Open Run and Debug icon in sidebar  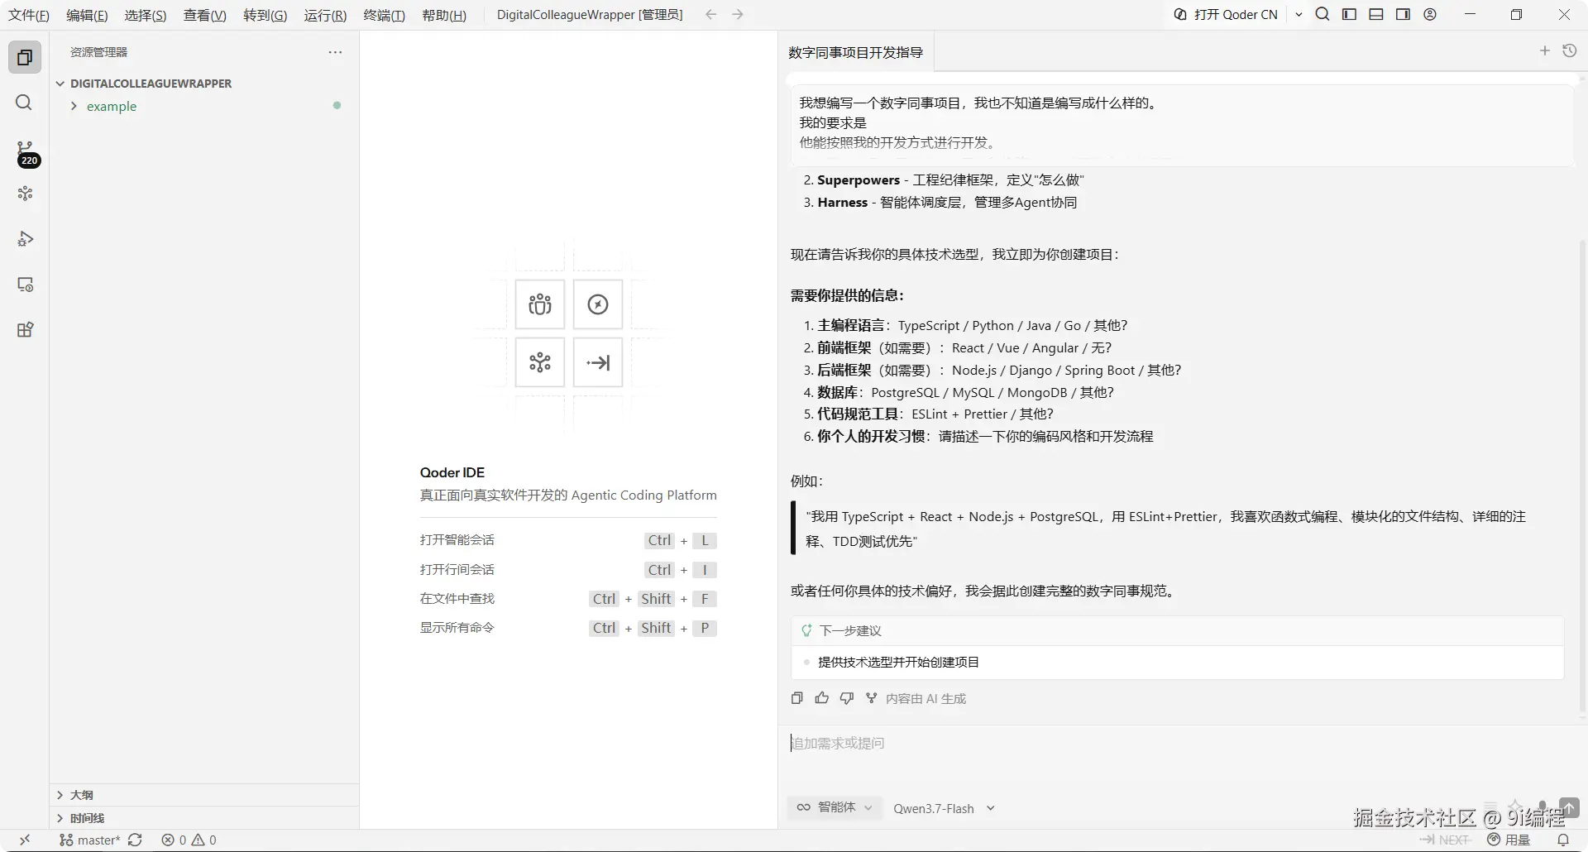[25, 239]
